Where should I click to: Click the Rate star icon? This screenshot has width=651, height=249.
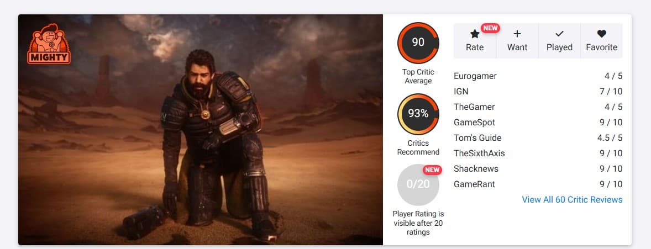coord(475,34)
